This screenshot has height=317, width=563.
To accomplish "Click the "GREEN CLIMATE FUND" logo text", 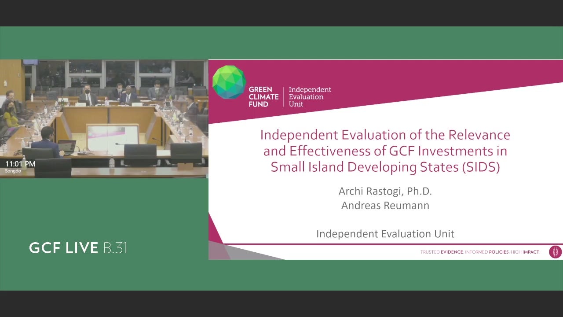I will coord(263,97).
